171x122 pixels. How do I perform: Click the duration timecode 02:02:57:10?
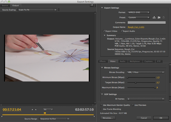click(84, 110)
